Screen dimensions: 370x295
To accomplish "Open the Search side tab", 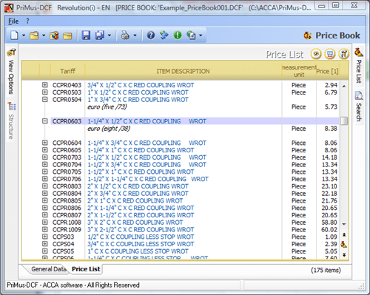I will pos(359,106).
